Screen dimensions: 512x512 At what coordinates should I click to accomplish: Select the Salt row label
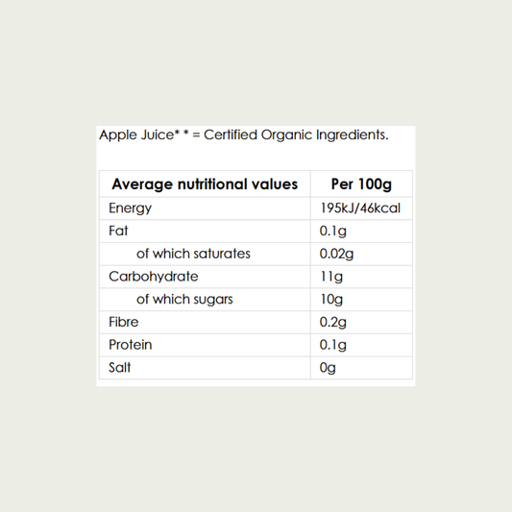[119, 368]
